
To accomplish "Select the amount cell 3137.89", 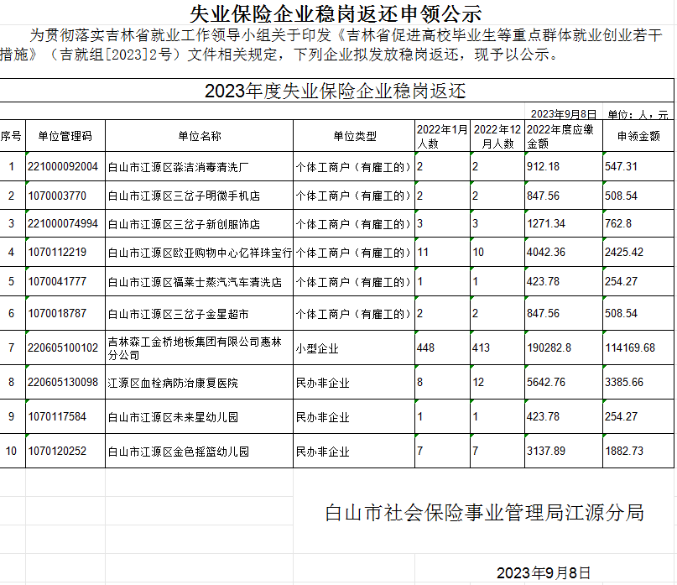I will click(x=564, y=451).
